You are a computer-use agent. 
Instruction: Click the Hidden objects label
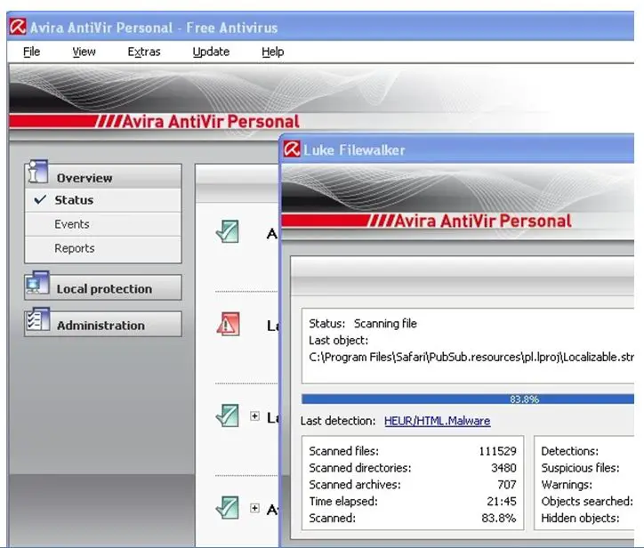(580, 518)
